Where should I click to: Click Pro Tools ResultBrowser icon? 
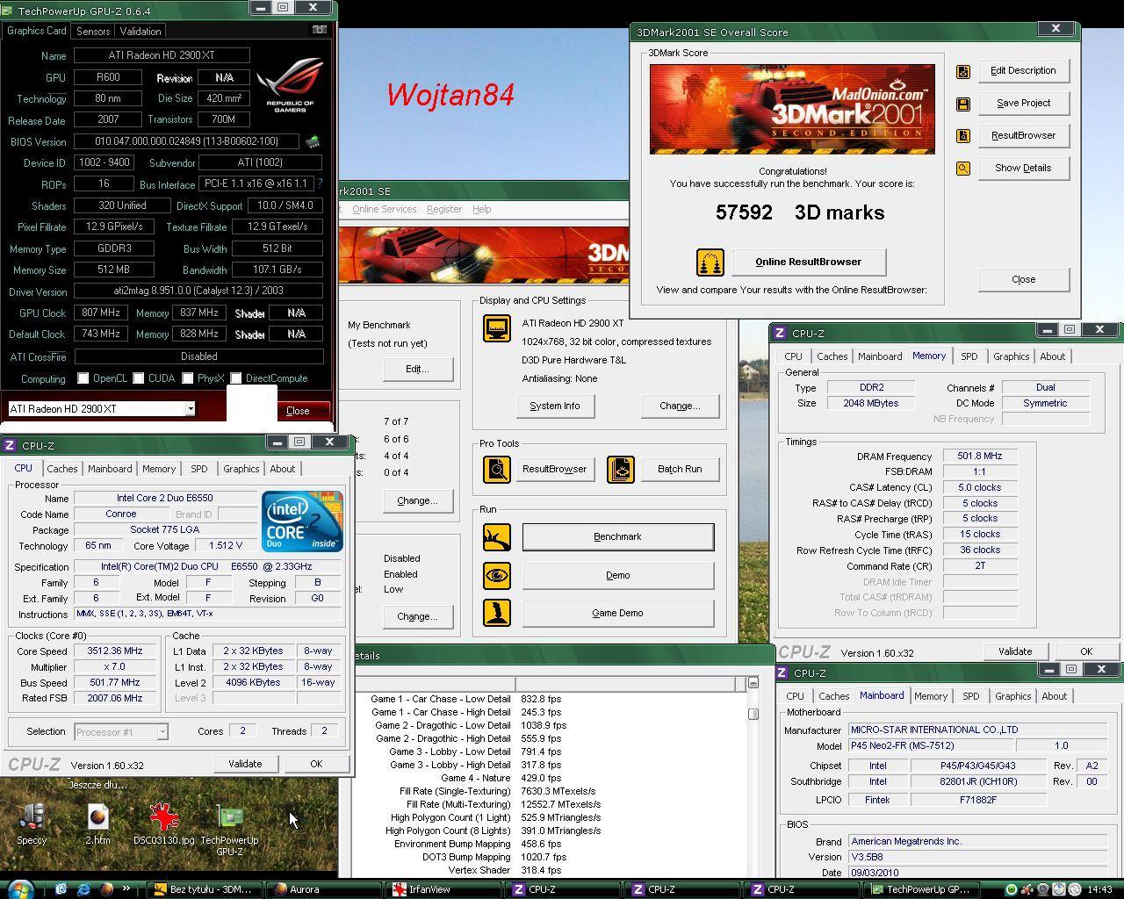[x=497, y=469]
